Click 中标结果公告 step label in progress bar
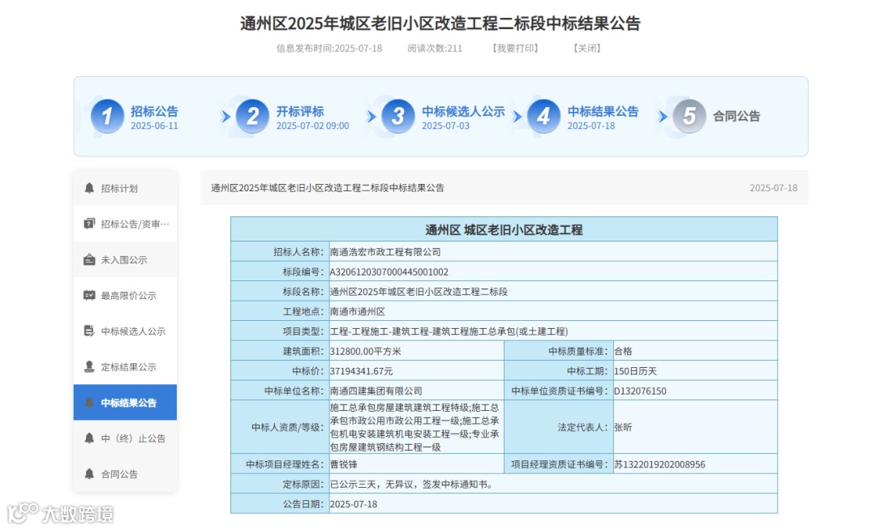Screen dimensions: 876x530 click(603, 111)
